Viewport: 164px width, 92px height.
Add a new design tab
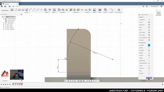[20, 4]
